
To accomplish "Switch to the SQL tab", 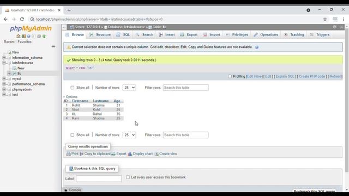I will tap(123, 35).
